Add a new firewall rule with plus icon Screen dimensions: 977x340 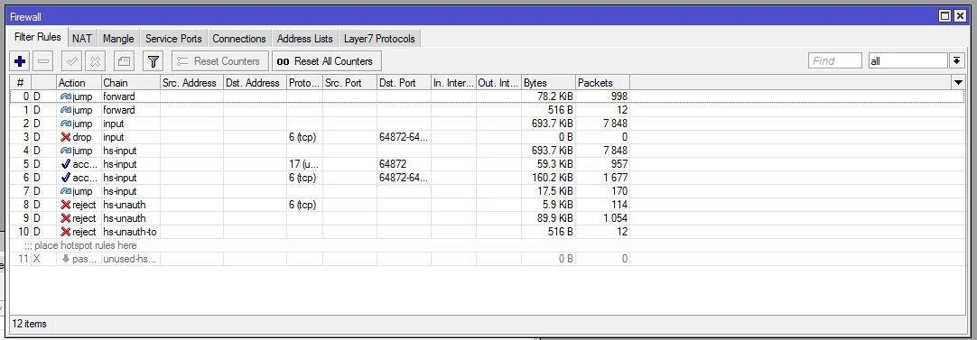20,61
